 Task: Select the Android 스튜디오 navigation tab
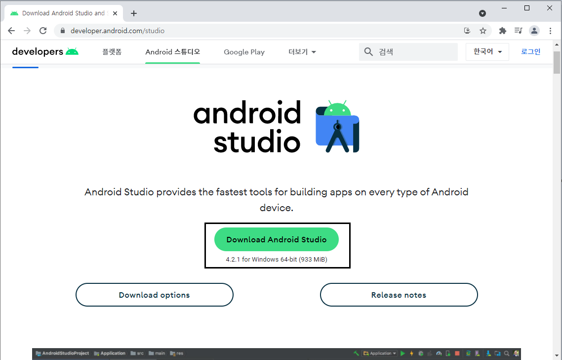(172, 52)
